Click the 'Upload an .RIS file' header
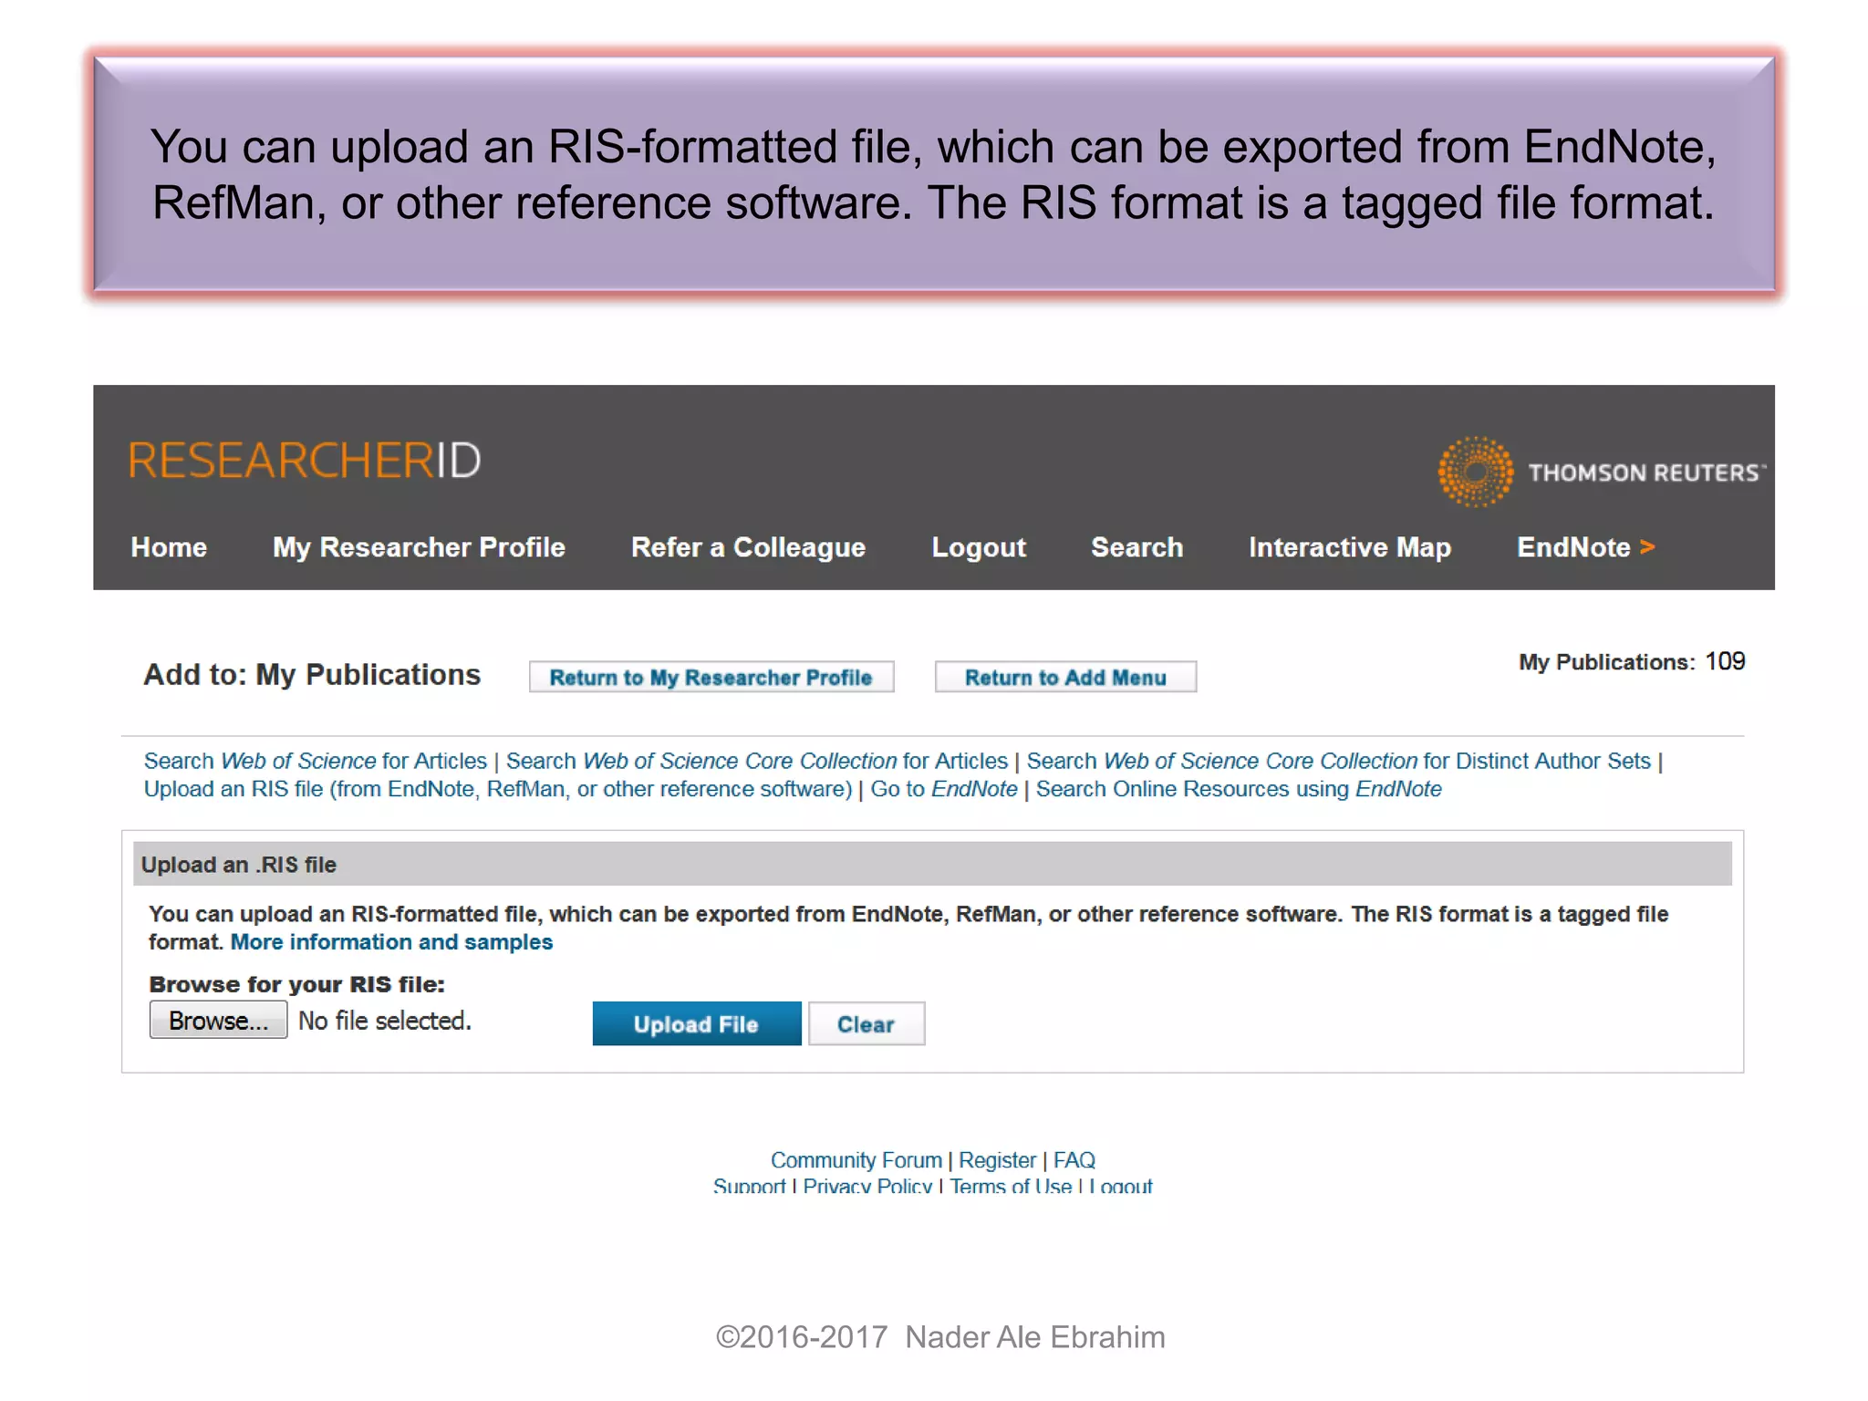The image size is (1868, 1401). click(239, 865)
